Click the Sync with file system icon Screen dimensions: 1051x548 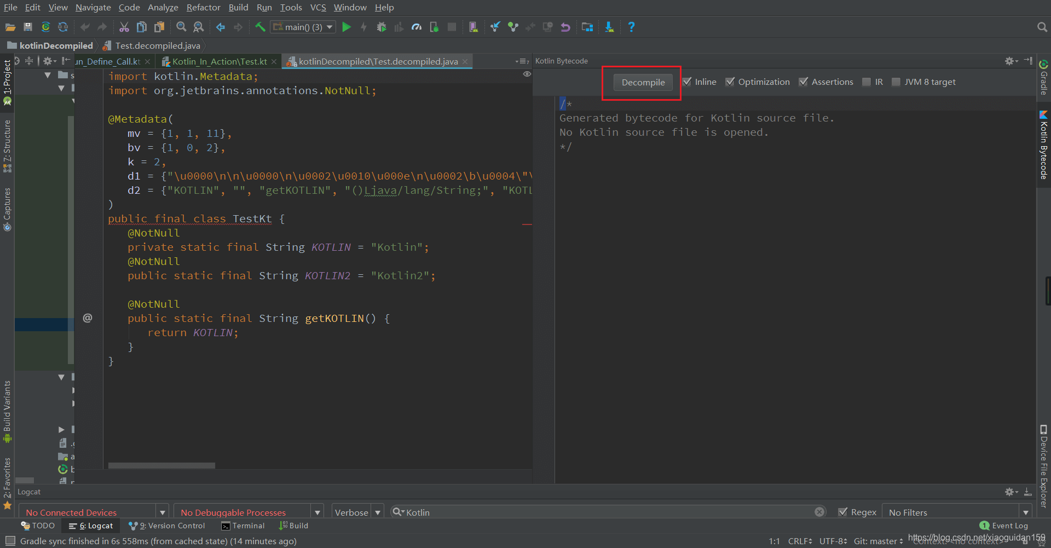pos(45,27)
